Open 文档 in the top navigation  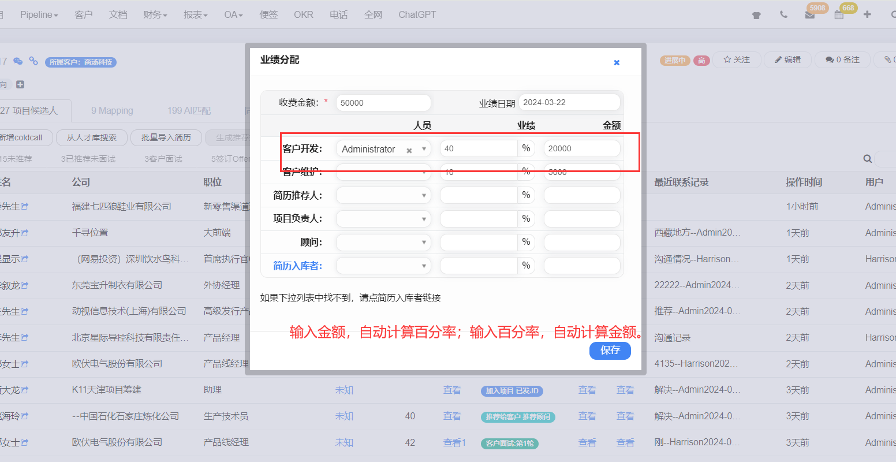[118, 14]
